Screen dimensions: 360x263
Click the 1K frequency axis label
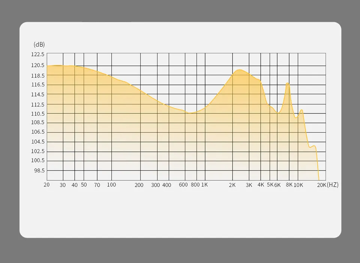204,185
